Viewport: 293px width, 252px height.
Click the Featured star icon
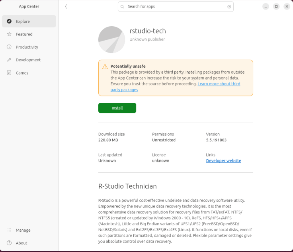pyautogui.click(x=9, y=34)
